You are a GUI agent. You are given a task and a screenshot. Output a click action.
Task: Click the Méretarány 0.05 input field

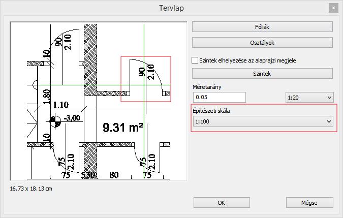click(219, 97)
